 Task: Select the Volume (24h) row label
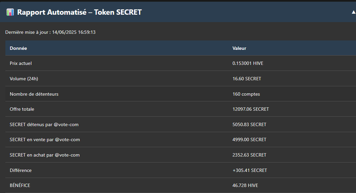pyautogui.click(x=24, y=79)
